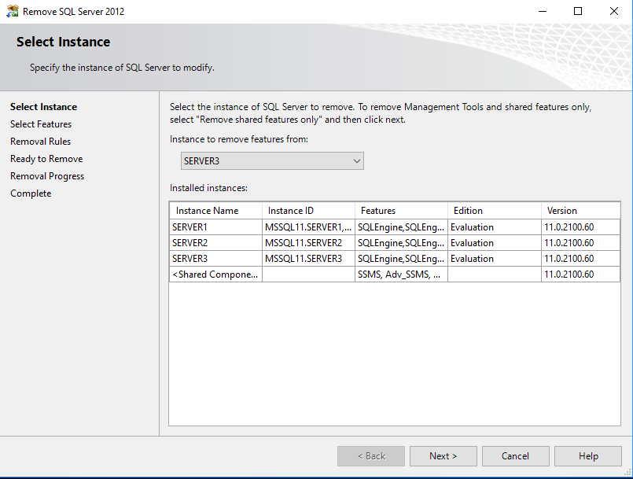Click the Edition column header
Screen dimensions: 633x479
[494, 210]
